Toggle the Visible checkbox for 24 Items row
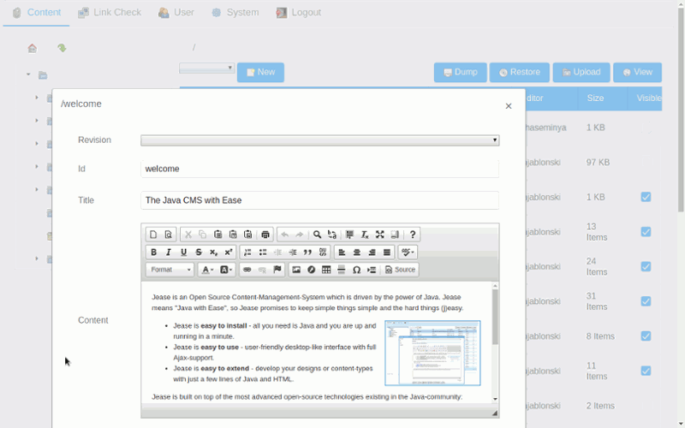The image size is (685, 428). coord(646,266)
